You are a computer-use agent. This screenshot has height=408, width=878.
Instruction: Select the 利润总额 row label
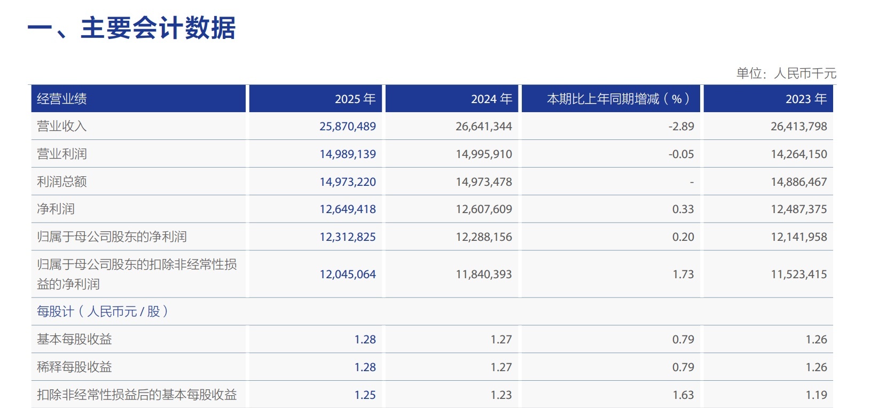[61, 182]
